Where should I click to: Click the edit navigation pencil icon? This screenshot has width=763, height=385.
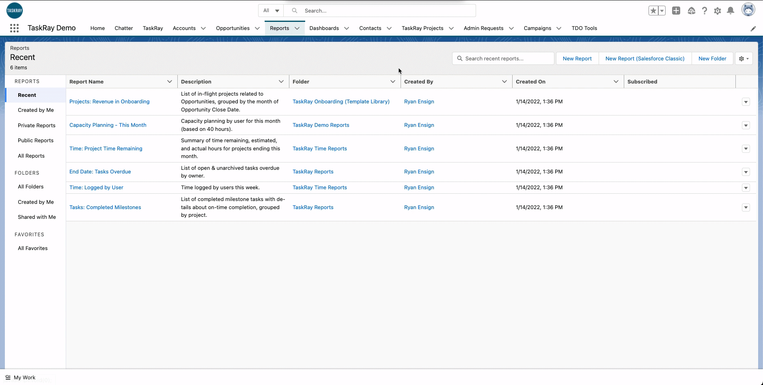coord(753,28)
